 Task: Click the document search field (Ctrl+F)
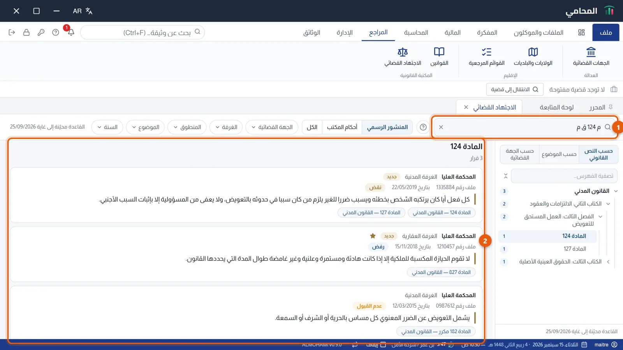[x=143, y=32]
